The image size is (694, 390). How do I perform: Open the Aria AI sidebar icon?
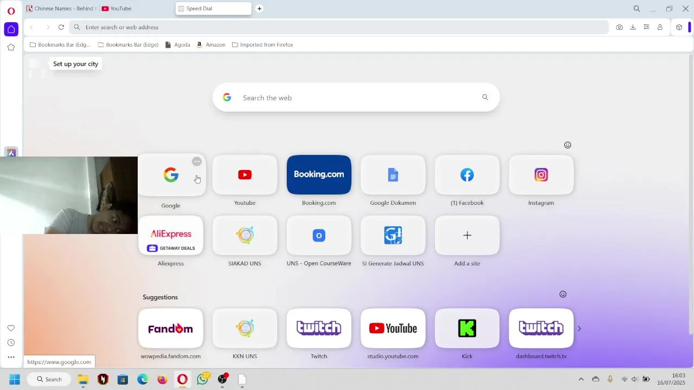tap(11, 152)
